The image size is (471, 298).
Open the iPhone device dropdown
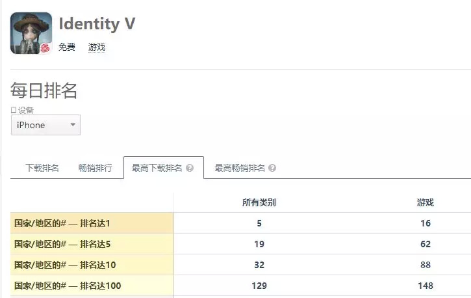(x=45, y=125)
